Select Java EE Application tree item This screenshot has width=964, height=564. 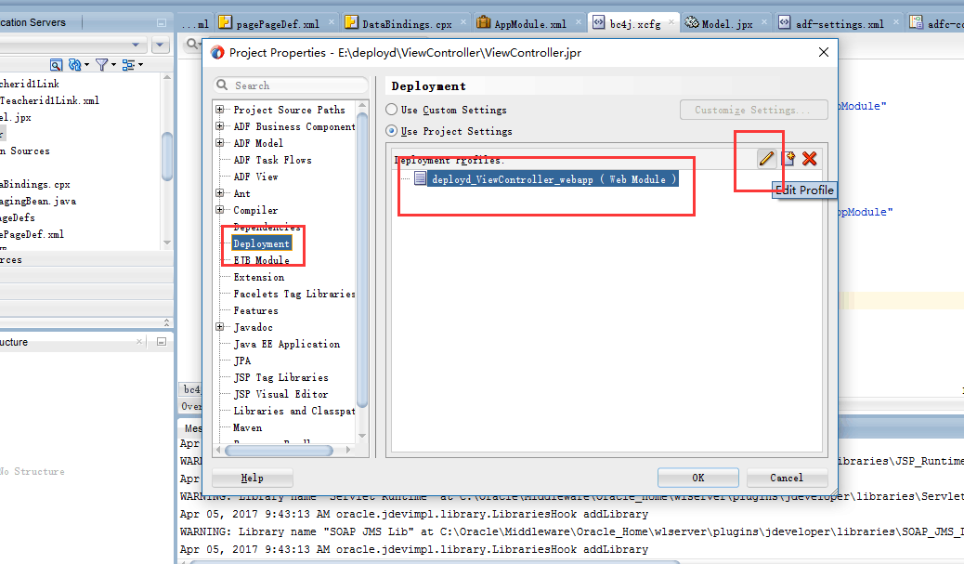tap(286, 344)
